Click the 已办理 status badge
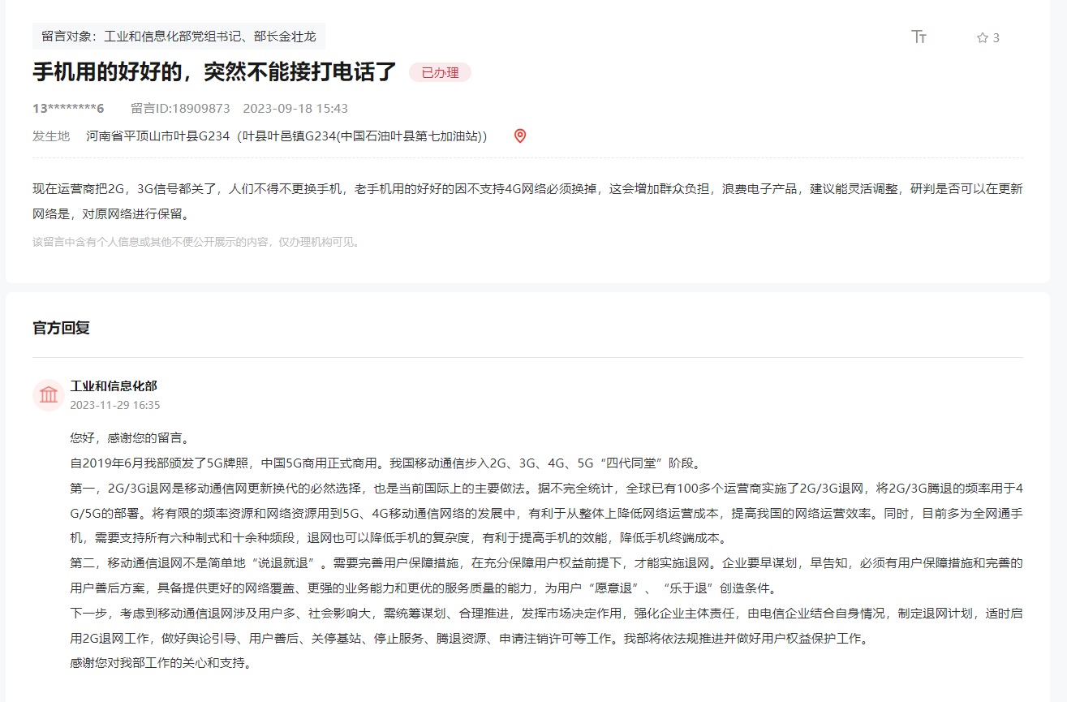Viewport: 1067px width, 702px height. coord(439,72)
